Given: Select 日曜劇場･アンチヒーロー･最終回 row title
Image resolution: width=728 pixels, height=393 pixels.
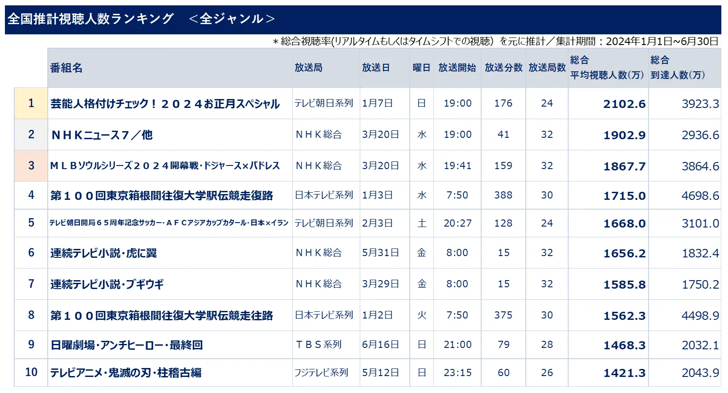Looking at the screenshot, I should tap(127, 345).
